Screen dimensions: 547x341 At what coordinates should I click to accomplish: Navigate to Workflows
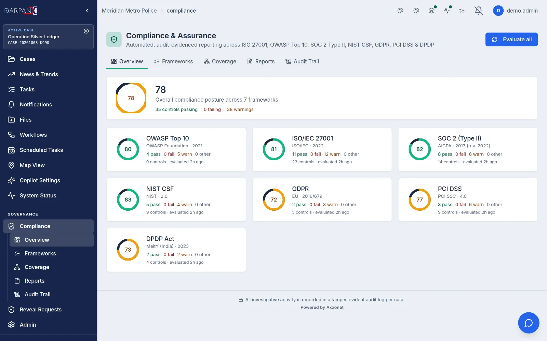[x=49, y=135]
